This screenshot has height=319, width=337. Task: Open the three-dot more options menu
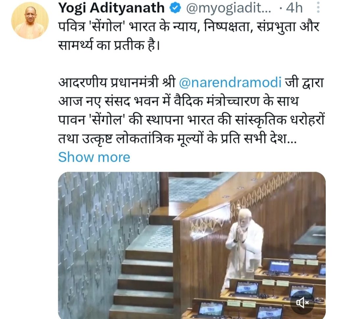[x=318, y=8]
